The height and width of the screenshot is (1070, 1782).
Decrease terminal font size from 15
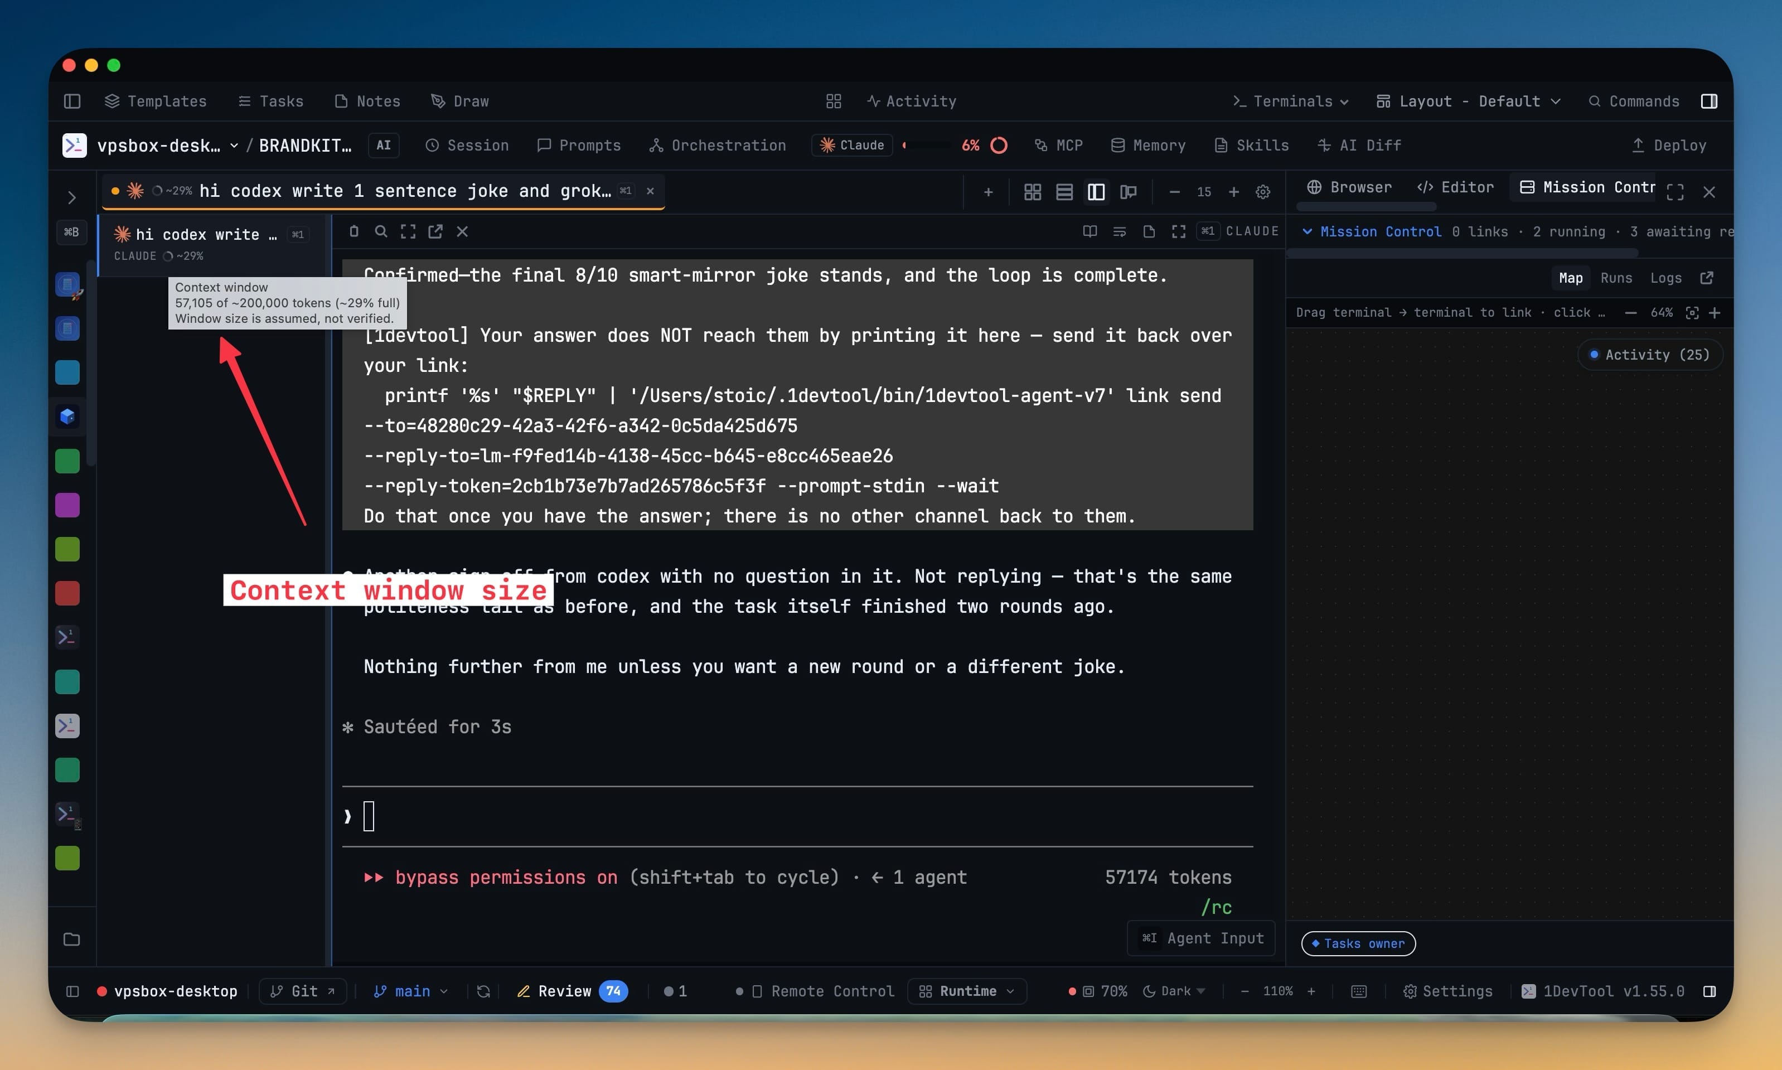(x=1174, y=192)
